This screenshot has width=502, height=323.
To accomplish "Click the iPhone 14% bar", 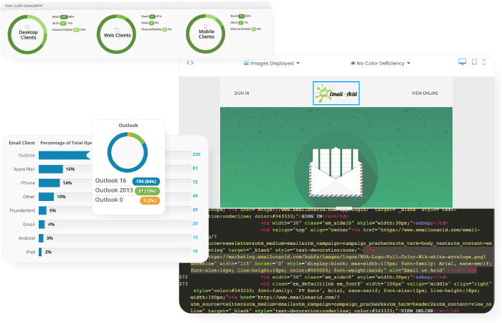I will pos(49,182).
